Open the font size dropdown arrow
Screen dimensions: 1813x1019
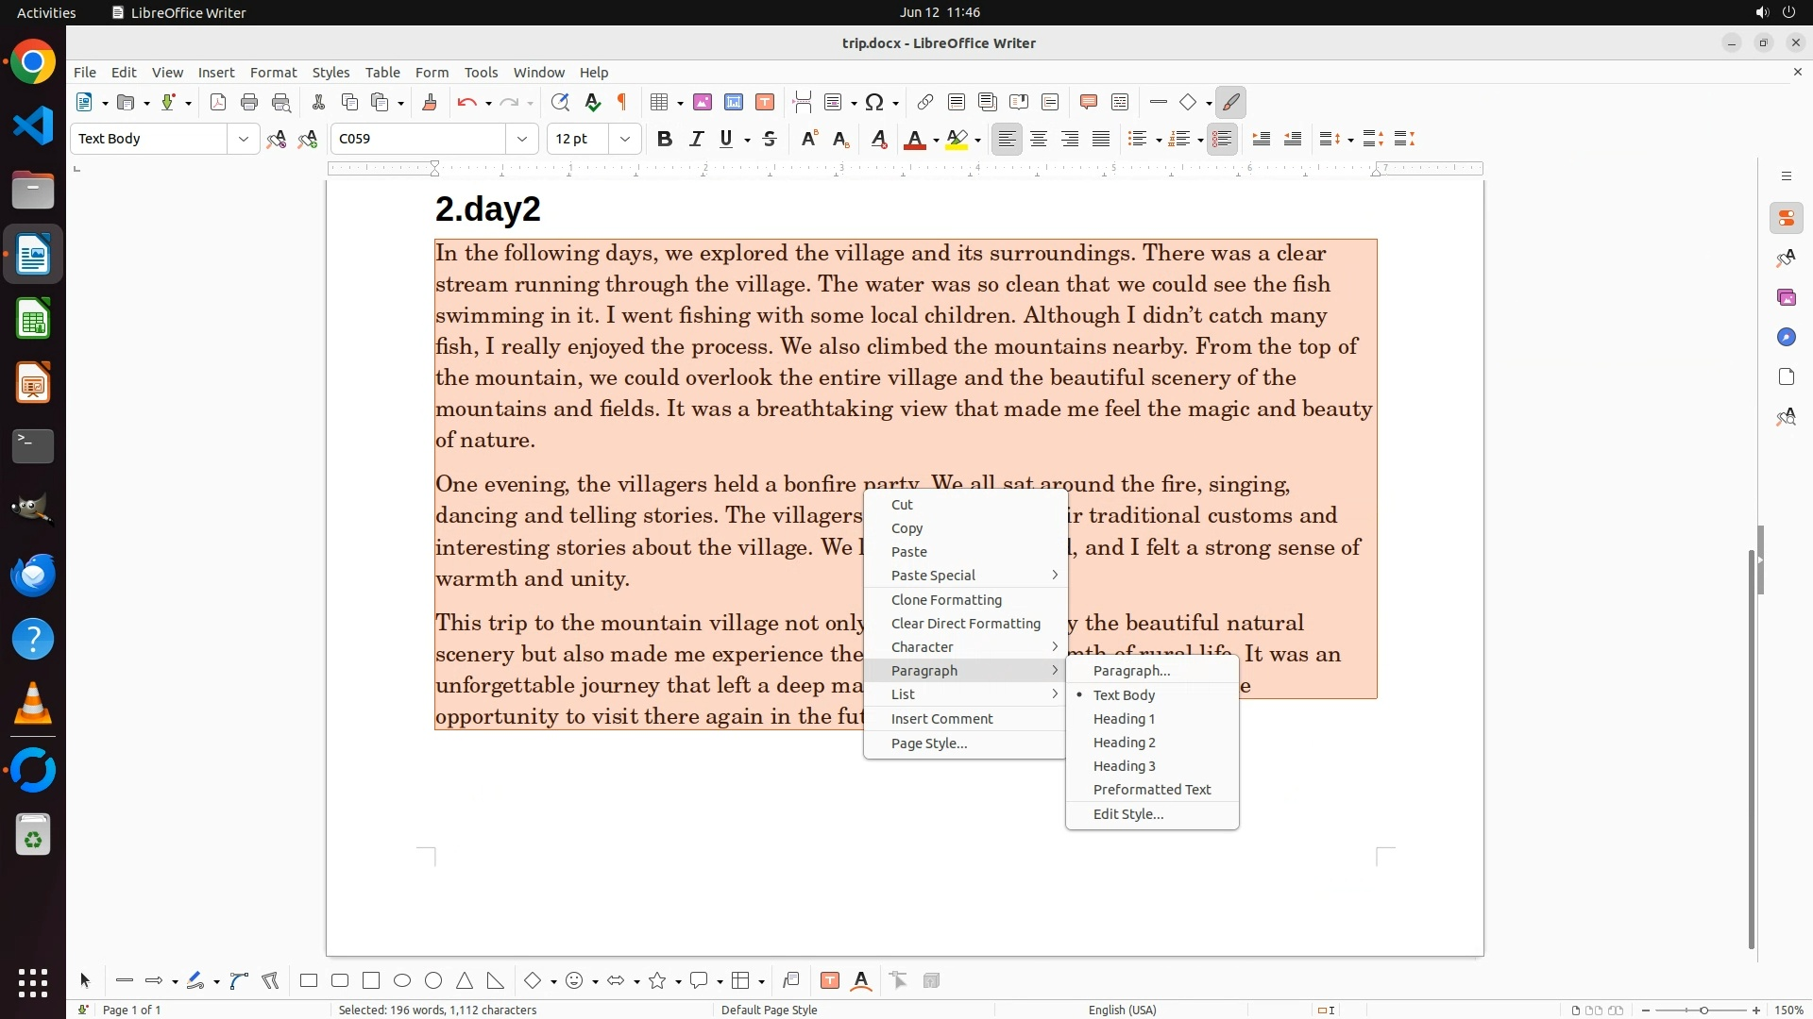click(x=625, y=139)
